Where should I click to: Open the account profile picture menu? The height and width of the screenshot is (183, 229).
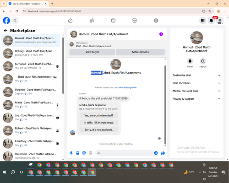click(x=220, y=21)
